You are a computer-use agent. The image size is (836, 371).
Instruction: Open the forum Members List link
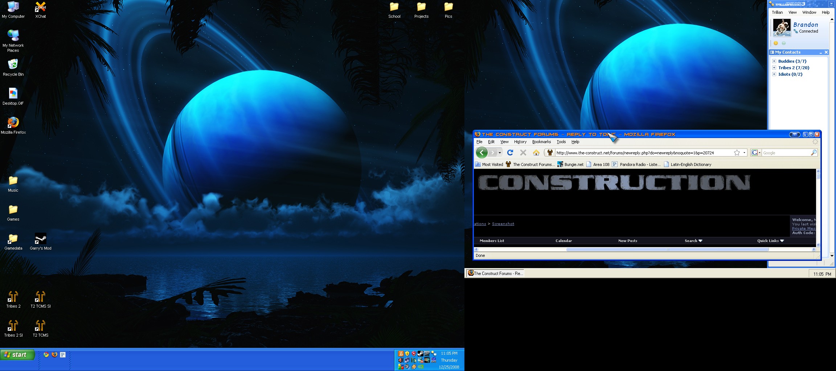pos(492,241)
